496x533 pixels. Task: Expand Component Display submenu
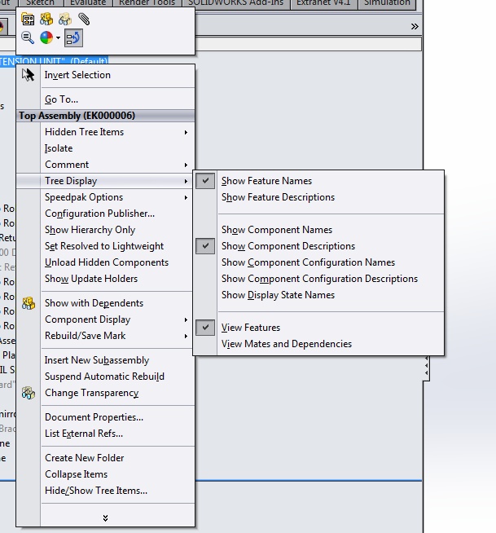(106, 319)
